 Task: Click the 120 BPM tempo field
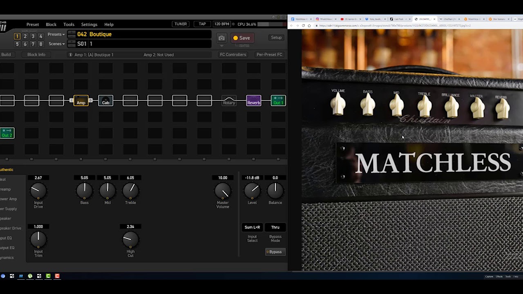click(x=221, y=24)
